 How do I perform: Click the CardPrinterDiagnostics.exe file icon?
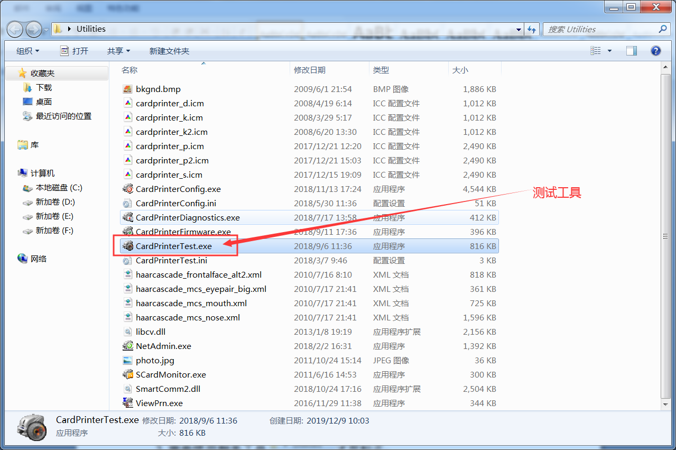(127, 217)
